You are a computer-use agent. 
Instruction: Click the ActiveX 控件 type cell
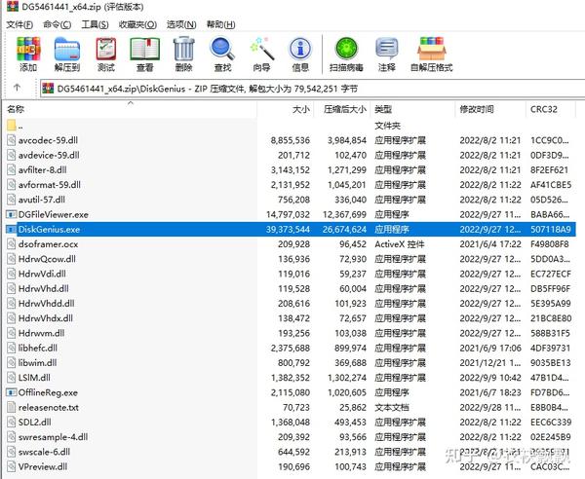(400, 244)
